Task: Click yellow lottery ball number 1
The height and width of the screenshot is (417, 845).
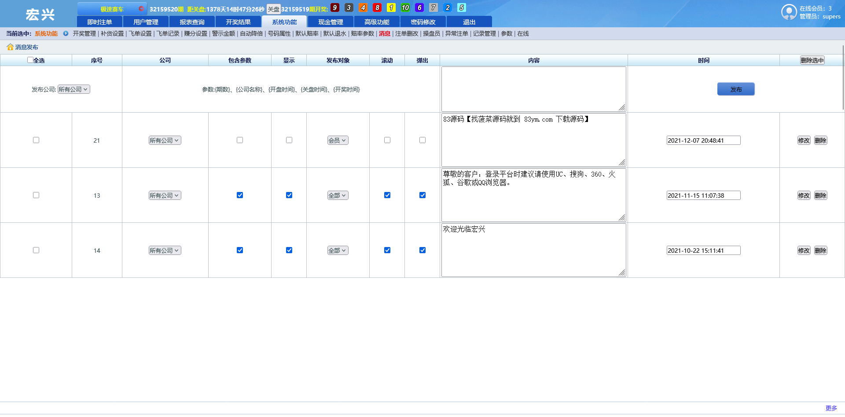Action: pyautogui.click(x=391, y=7)
